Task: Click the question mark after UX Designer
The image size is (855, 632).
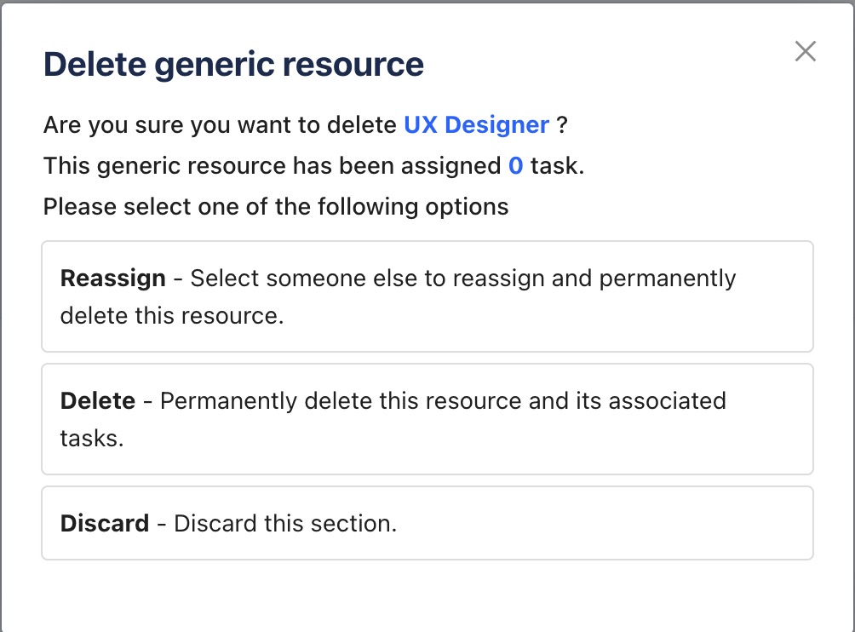Action: [562, 125]
